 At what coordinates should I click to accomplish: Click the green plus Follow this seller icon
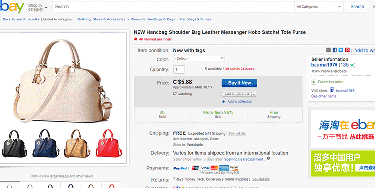tap(314, 82)
